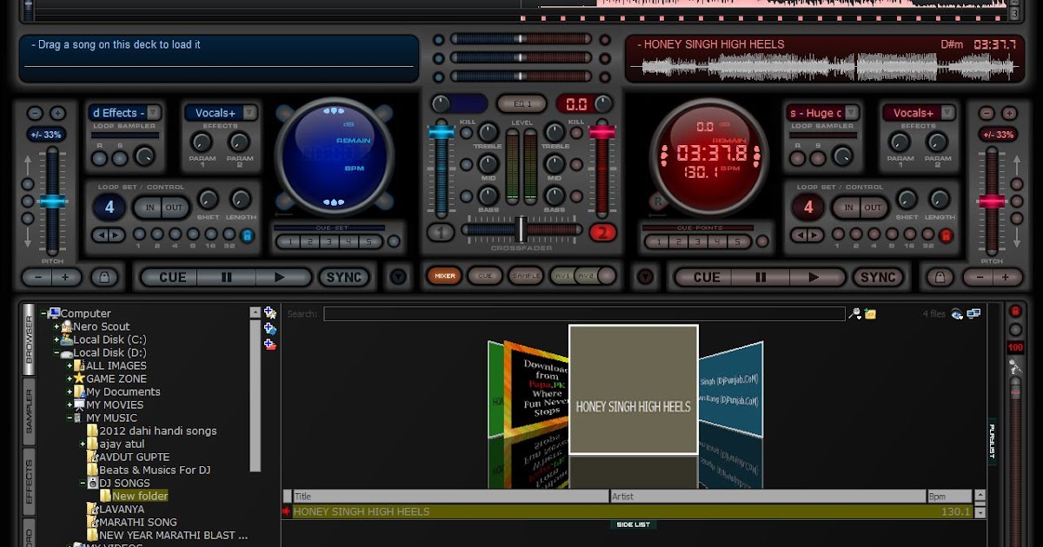1043x547 pixels.
Task: Select the New folder tree item
Action: click(140, 496)
